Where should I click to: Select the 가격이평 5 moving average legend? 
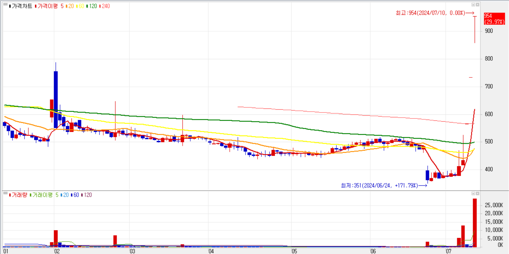pos(49,6)
